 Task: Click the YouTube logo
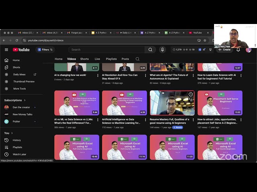(x=21, y=50)
